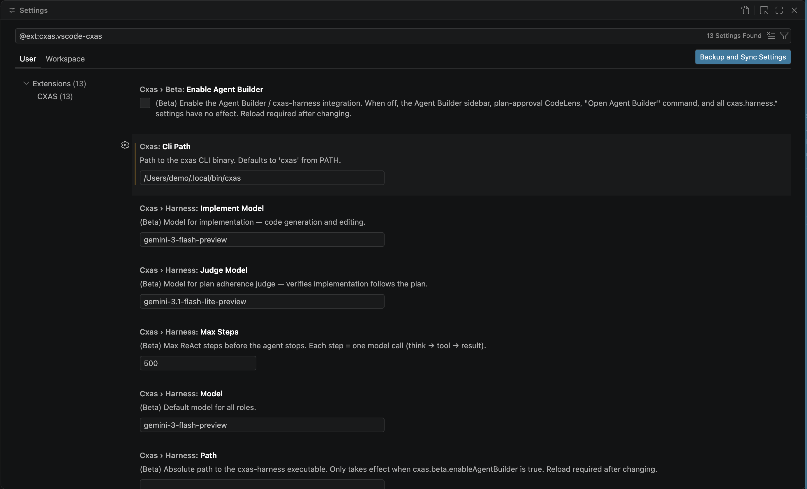The image size is (807, 489).
Task: Select CXAS (13) in the settings tree
Action: point(55,96)
